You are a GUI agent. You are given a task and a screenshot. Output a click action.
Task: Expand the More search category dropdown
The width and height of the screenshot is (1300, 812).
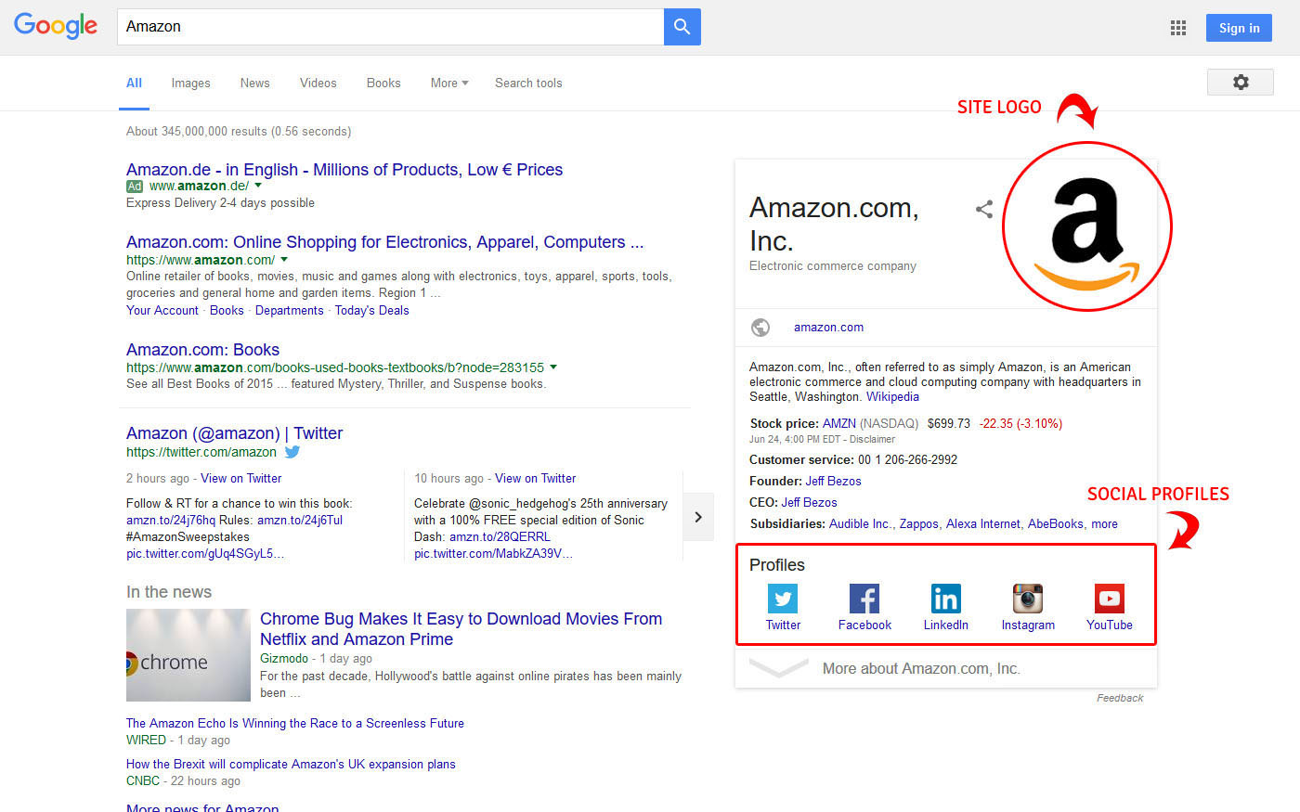point(449,83)
